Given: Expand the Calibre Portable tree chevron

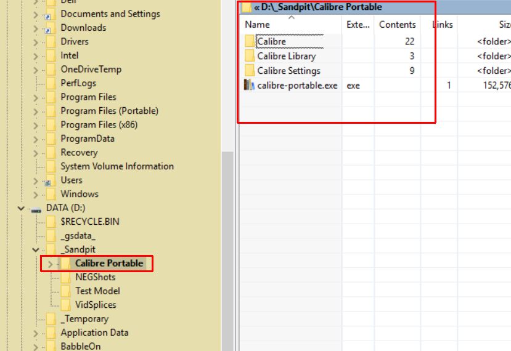Looking at the screenshot, I should coord(50,264).
